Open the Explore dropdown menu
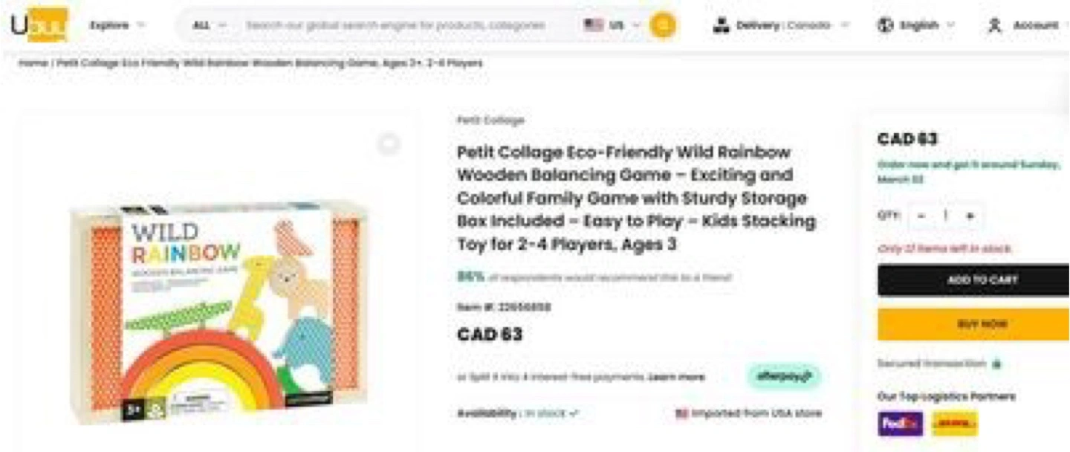 point(117,25)
